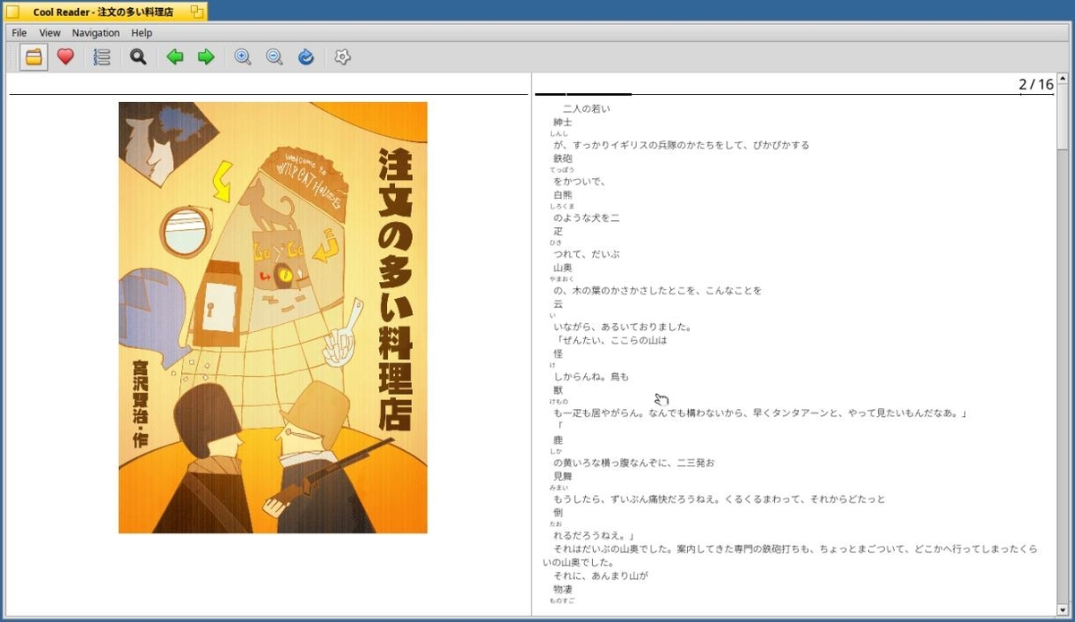Open the text search magnifier tool
Viewport: 1075px width, 622px height.
coord(138,57)
